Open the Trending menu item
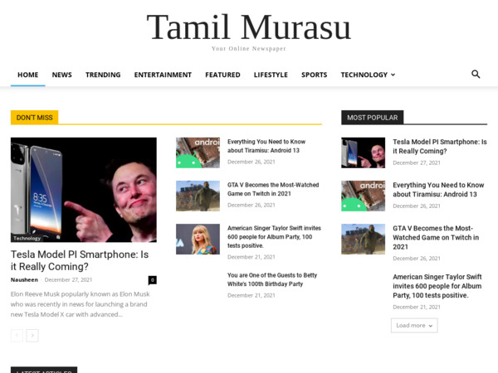Screen dimensions: 498x373 click(x=103, y=75)
